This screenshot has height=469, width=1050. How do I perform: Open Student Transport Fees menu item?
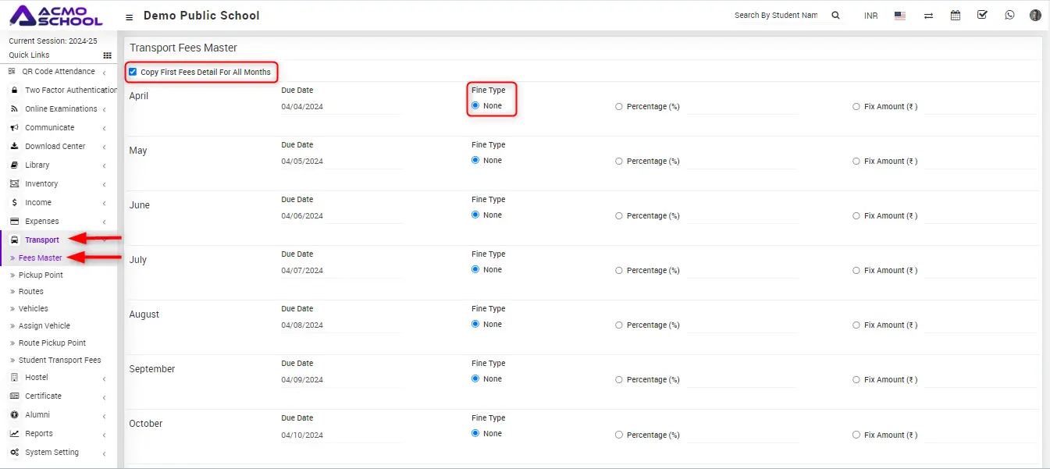point(59,361)
